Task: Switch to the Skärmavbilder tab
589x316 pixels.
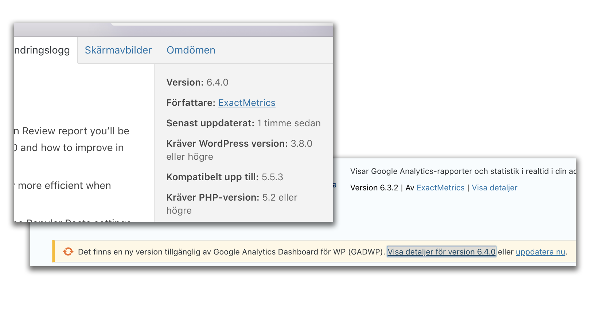Action: tap(118, 50)
